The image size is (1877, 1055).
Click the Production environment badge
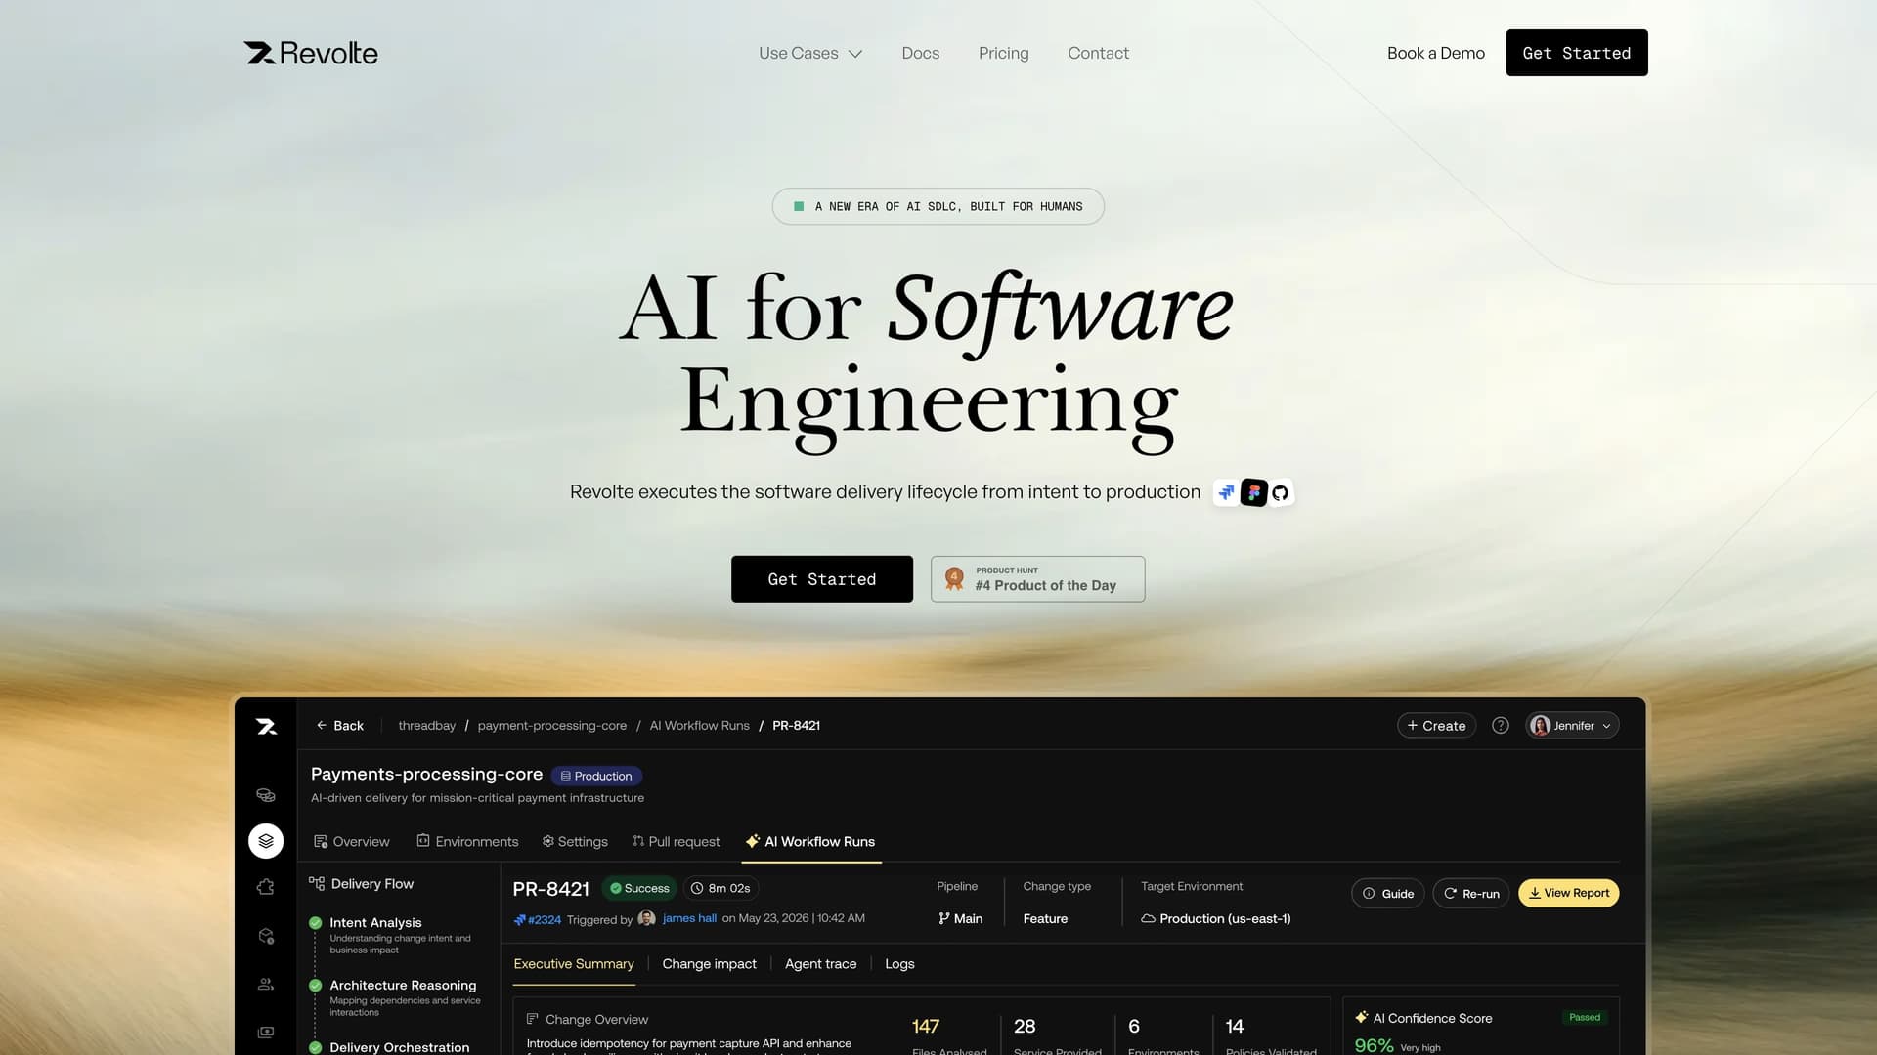[596, 776]
